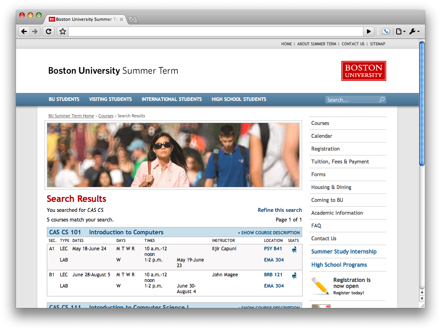441x330 pixels.
Task: Click the seats icon for section B1
Action: (x=294, y=276)
